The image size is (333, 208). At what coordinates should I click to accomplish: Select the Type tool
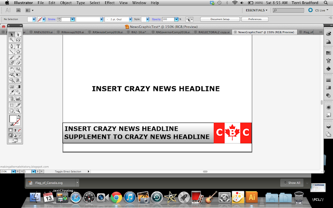[x=18, y=46]
